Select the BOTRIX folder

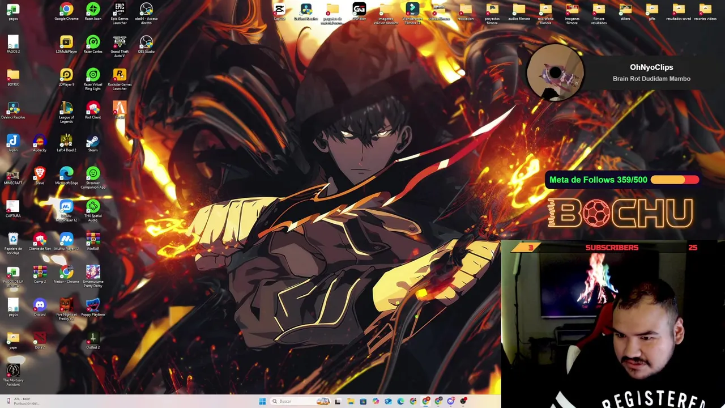[x=13, y=77]
